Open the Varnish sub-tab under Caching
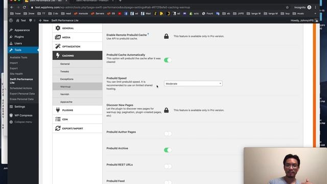This screenshot has width=327, height=184. [77, 94]
